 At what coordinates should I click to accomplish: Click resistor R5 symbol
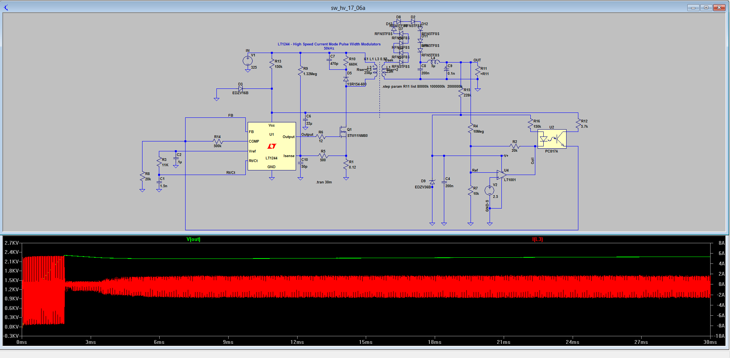pos(323,156)
